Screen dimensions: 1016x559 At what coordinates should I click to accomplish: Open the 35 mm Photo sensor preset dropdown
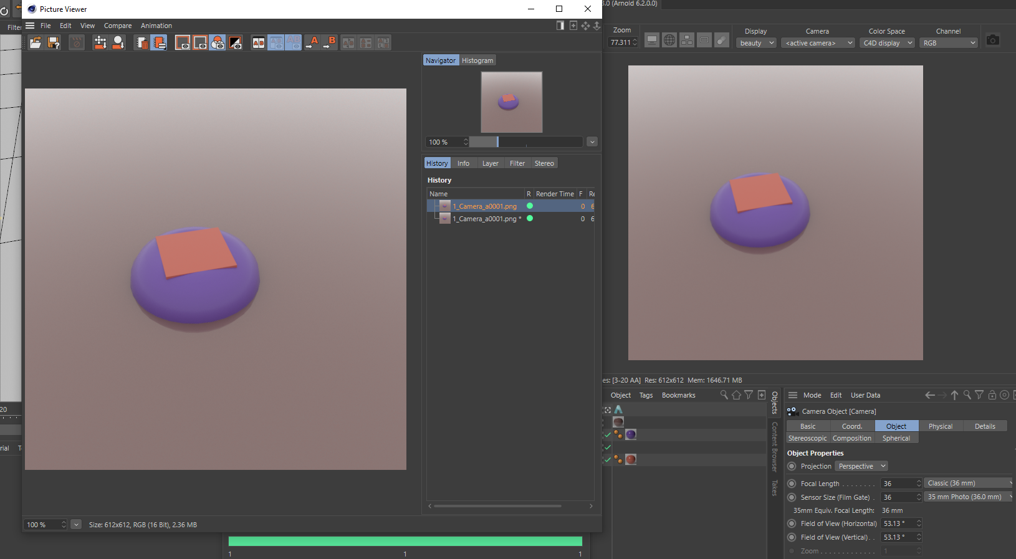pos(969,497)
